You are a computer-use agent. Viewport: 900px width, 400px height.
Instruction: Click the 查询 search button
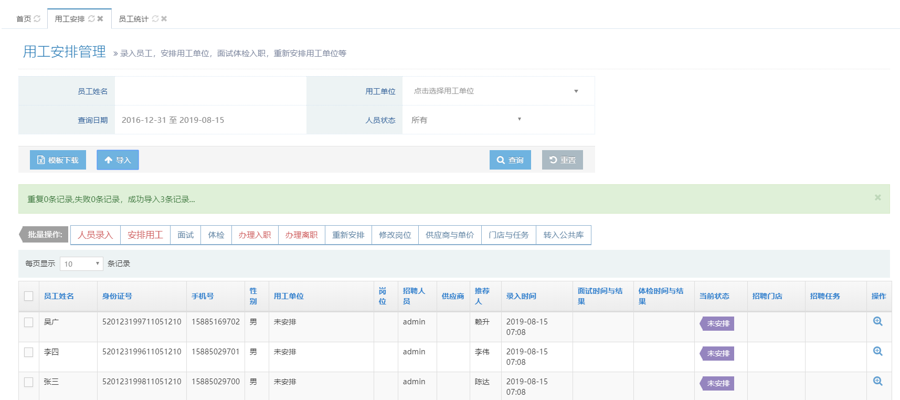coord(510,160)
